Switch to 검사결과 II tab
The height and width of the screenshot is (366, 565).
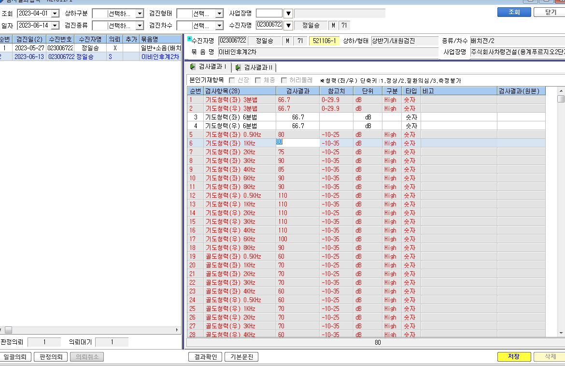[x=254, y=67]
